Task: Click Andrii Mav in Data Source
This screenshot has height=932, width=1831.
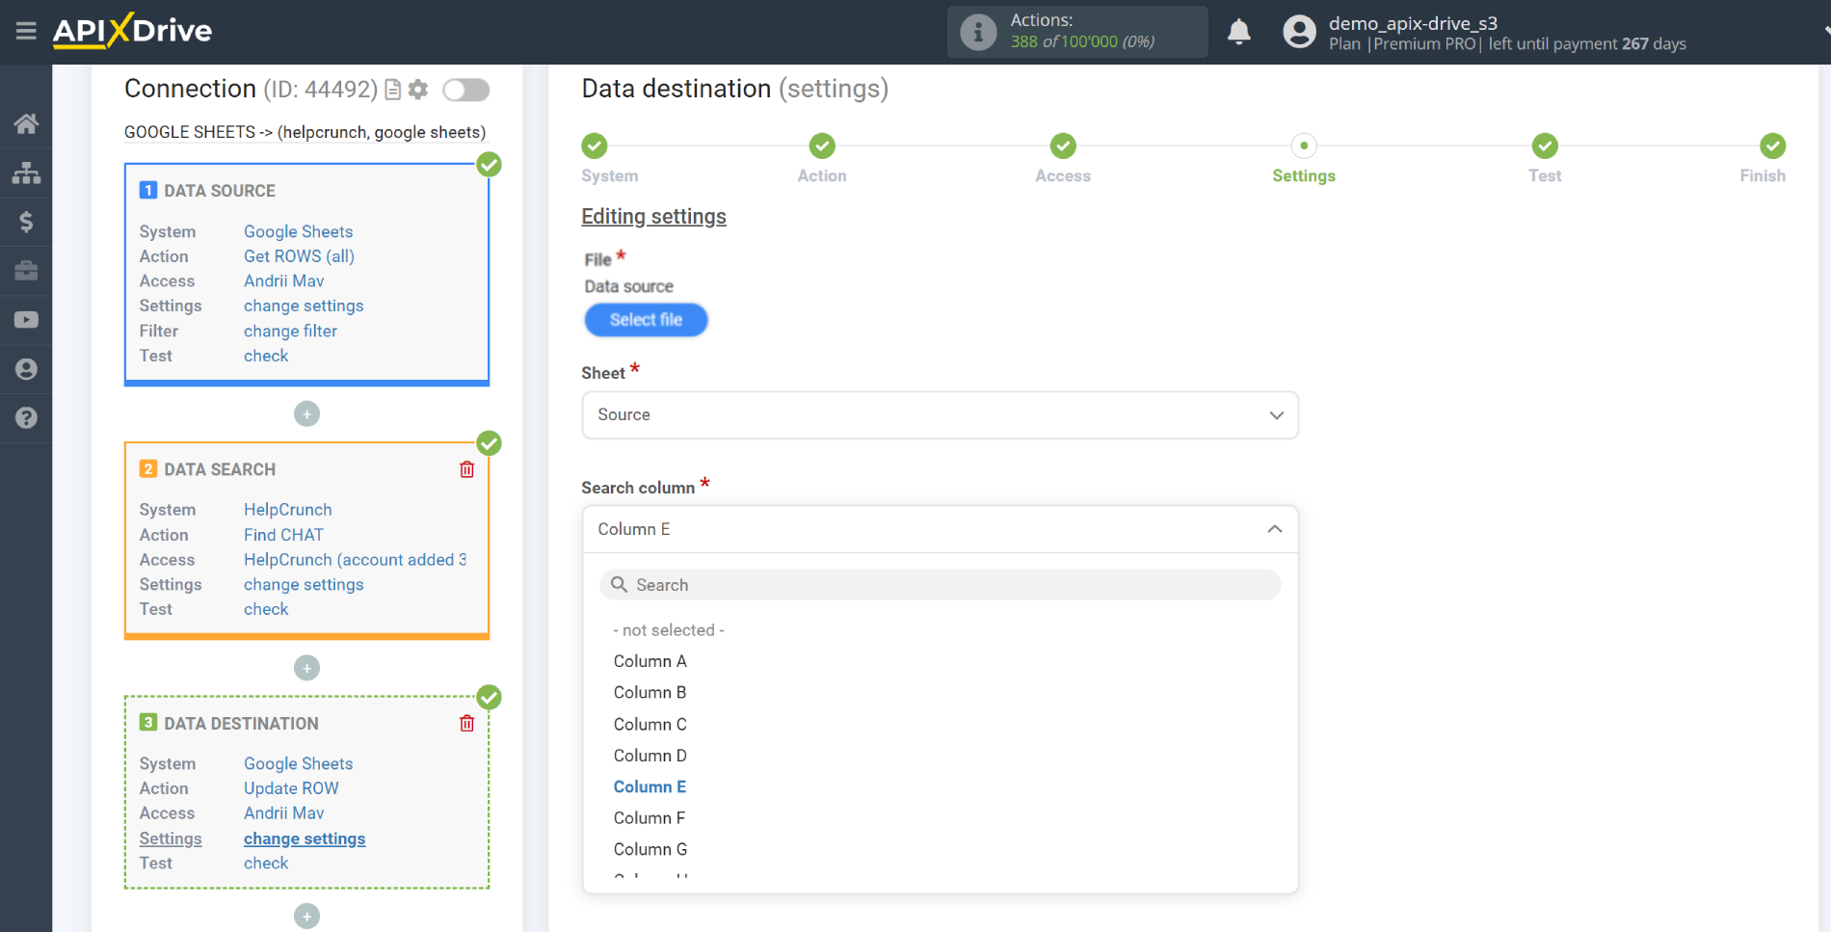Action: click(283, 280)
